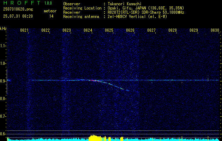Click the 0630 time marker

coord(215,30)
